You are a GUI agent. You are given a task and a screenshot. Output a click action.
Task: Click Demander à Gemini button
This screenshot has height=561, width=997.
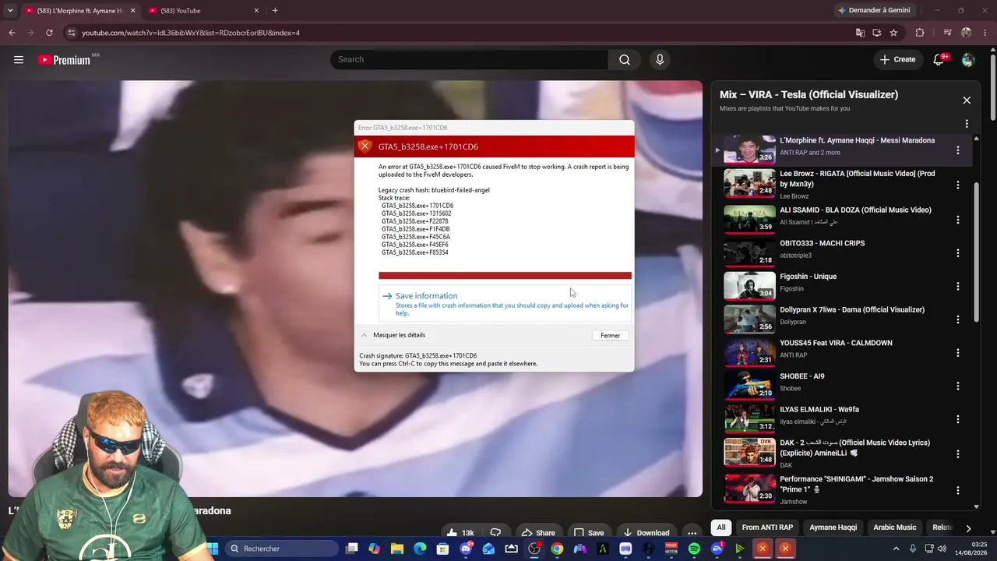[x=873, y=11]
